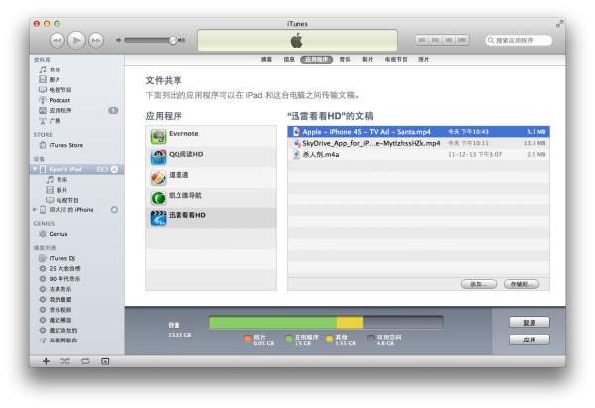
Task: Click the 添加... button
Action: click(x=479, y=284)
